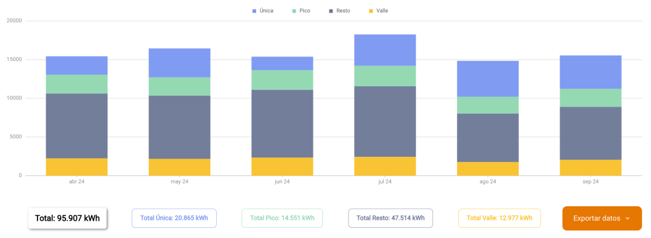The height and width of the screenshot is (238, 651).
Task: Click the gray Resto segment of the abr 24 bar
Action: (76, 126)
